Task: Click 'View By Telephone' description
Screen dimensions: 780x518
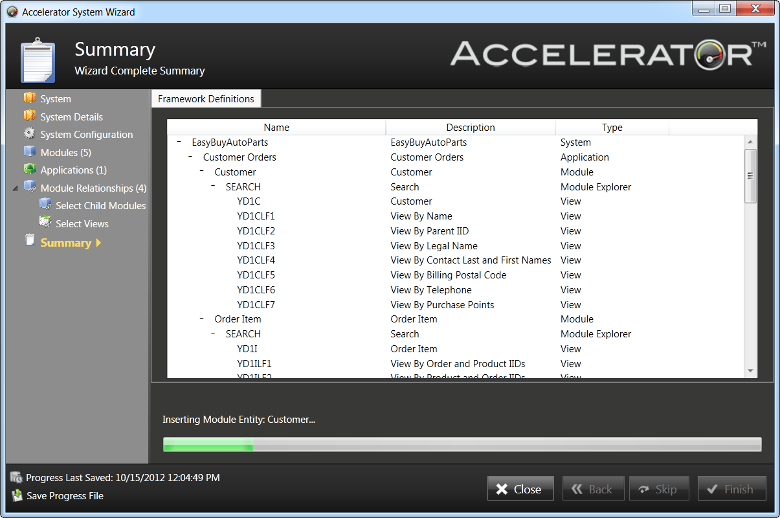Action: tap(431, 290)
